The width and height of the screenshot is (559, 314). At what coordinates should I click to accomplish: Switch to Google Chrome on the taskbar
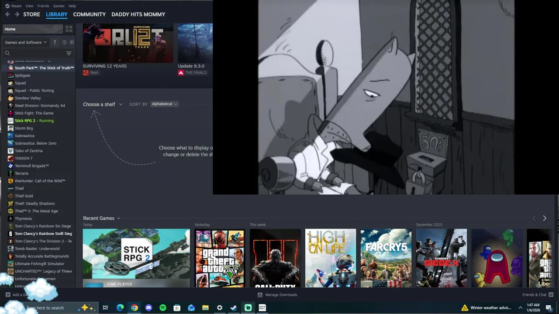(135, 308)
